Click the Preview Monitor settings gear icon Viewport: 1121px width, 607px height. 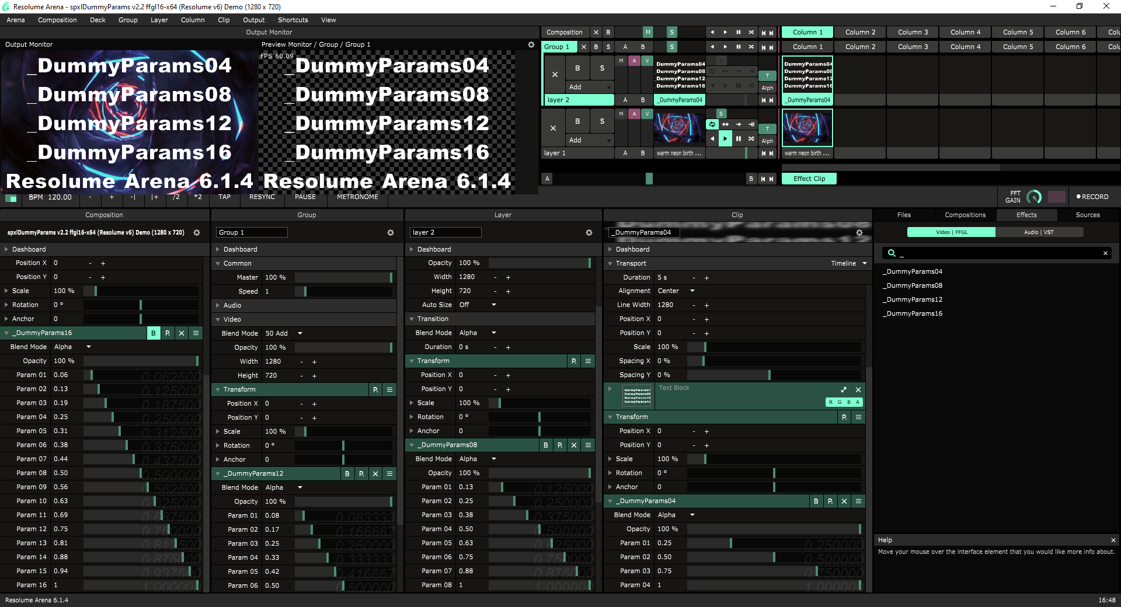pos(531,45)
